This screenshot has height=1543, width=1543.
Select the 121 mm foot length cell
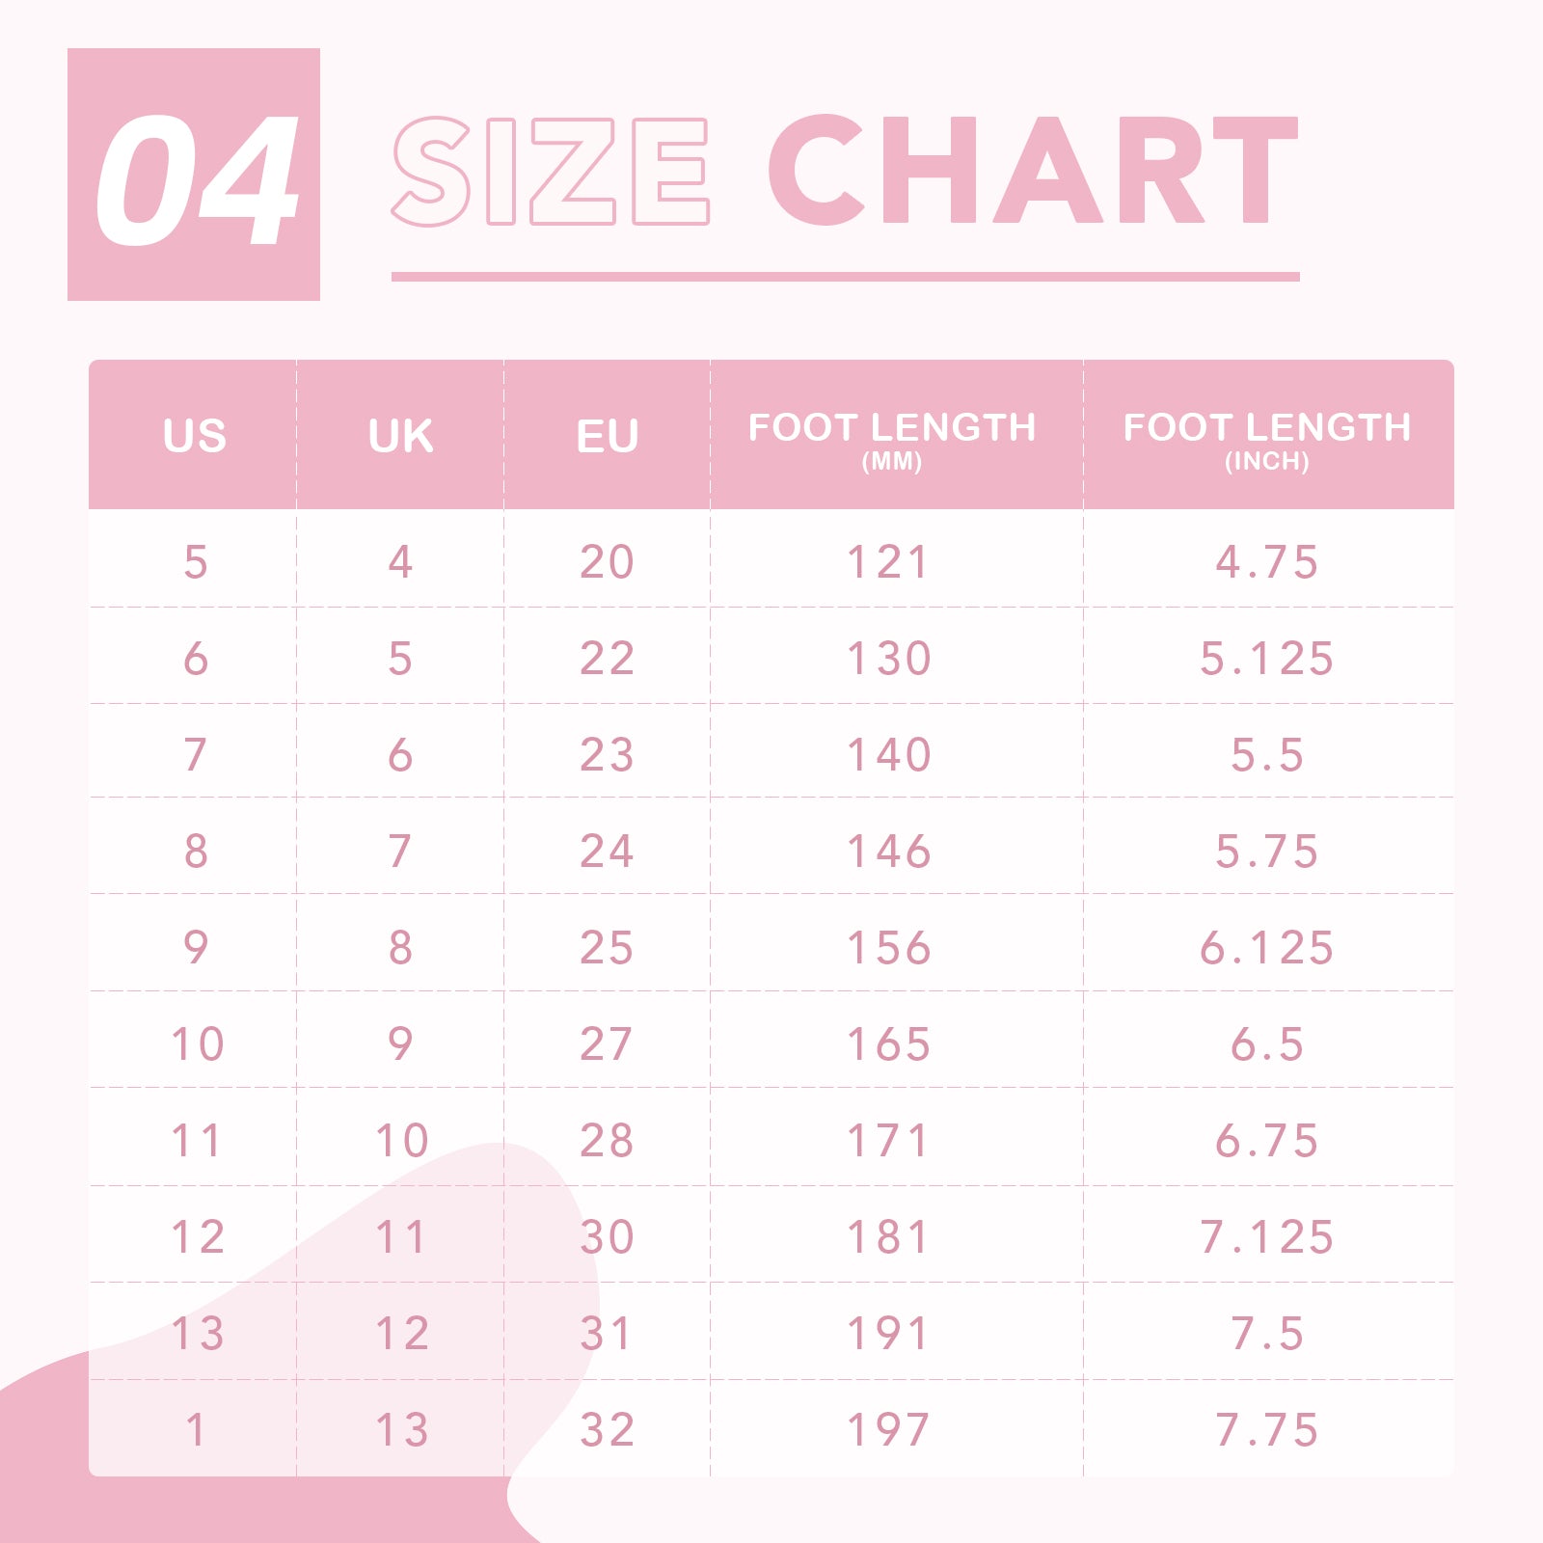click(x=888, y=561)
